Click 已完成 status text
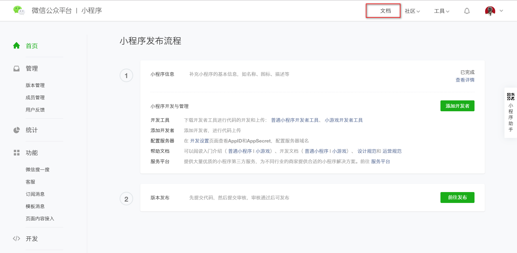Image resolution: width=517 pixels, height=253 pixels. [467, 72]
